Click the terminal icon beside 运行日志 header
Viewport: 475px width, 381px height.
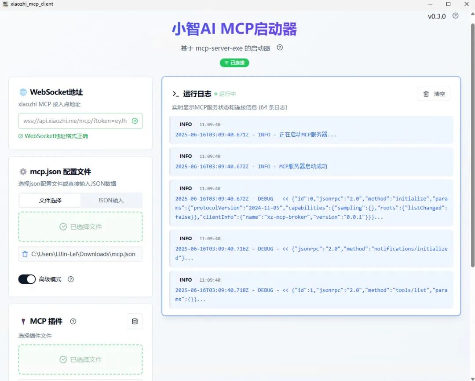[175, 93]
